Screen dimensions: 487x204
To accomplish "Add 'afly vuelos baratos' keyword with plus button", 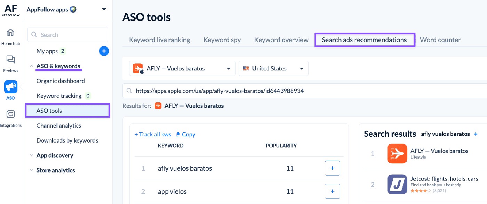I will (x=333, y=168).
